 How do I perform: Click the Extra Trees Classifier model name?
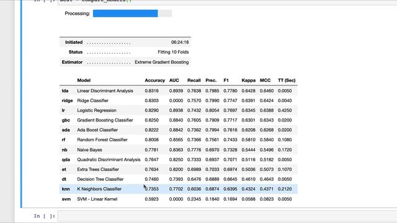[98, 169]
